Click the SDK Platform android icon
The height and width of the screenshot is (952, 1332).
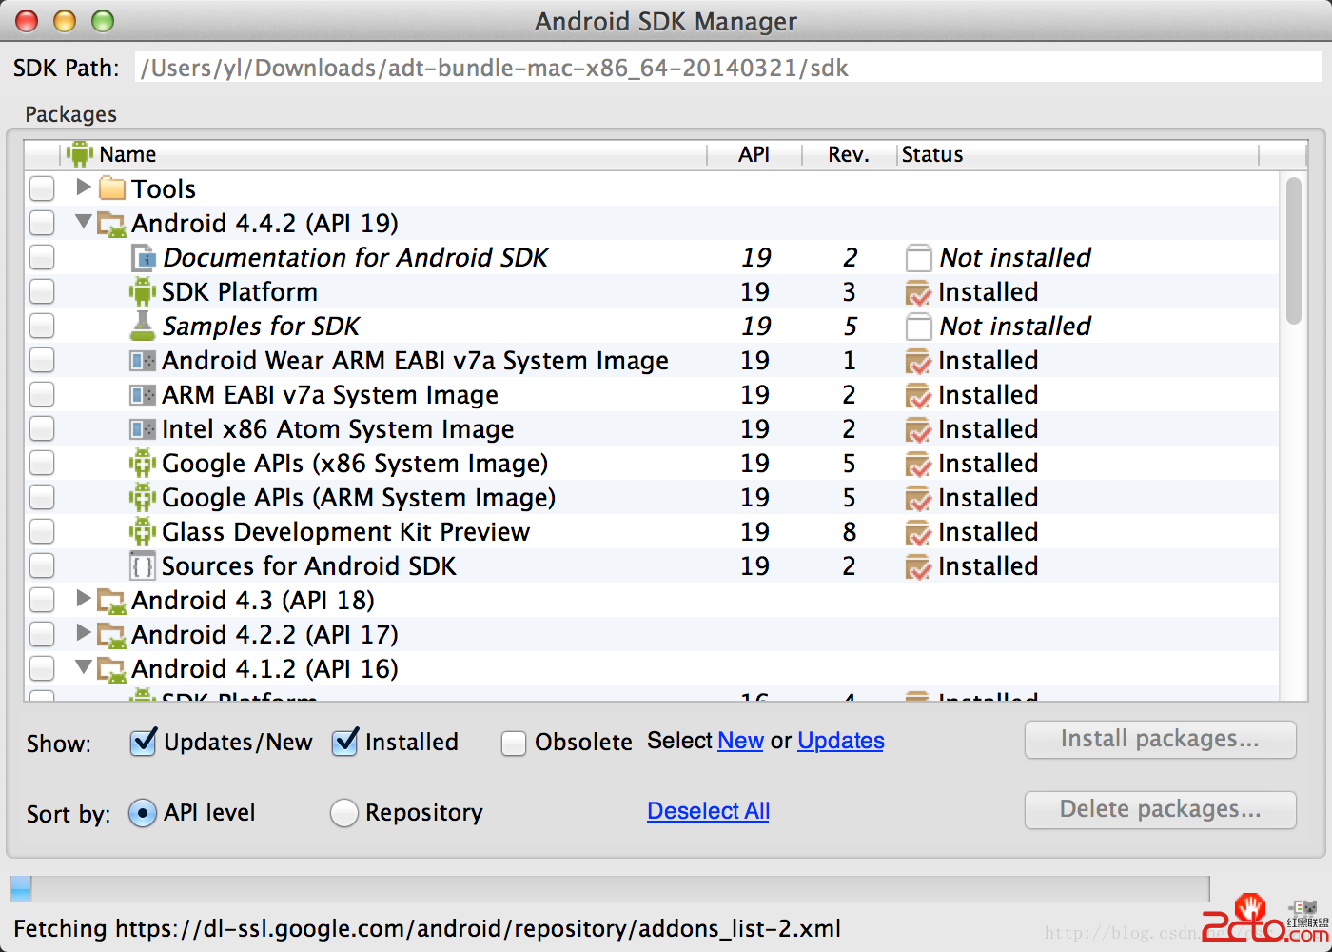click(143, 292)
